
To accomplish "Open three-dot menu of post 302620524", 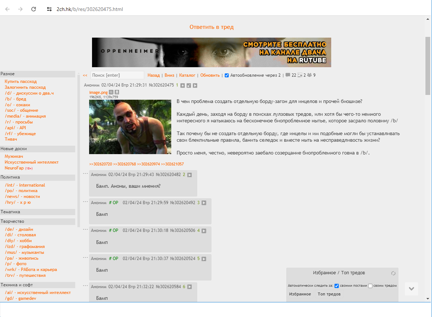I will pyautogui.click(x=85, y=257).
